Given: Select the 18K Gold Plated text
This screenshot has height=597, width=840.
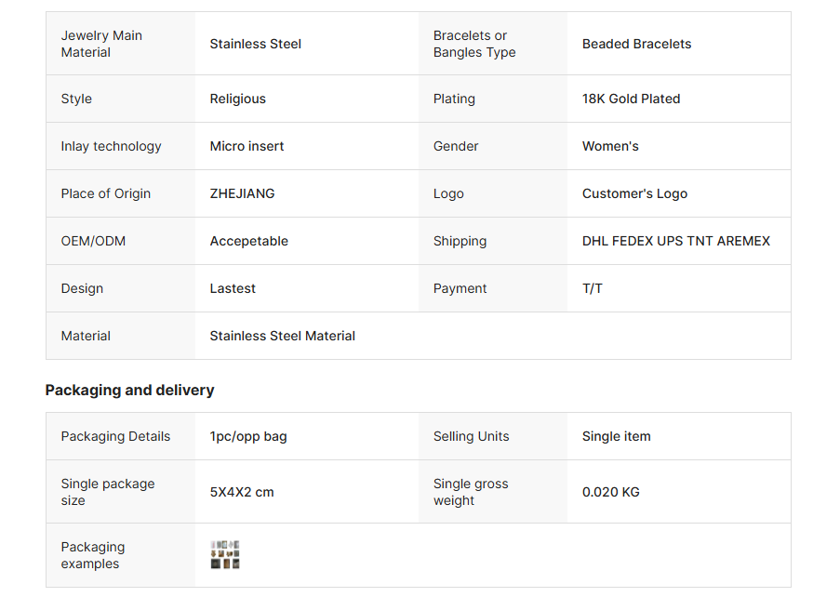Looking at the screenshot, I should tap(631, 99).
